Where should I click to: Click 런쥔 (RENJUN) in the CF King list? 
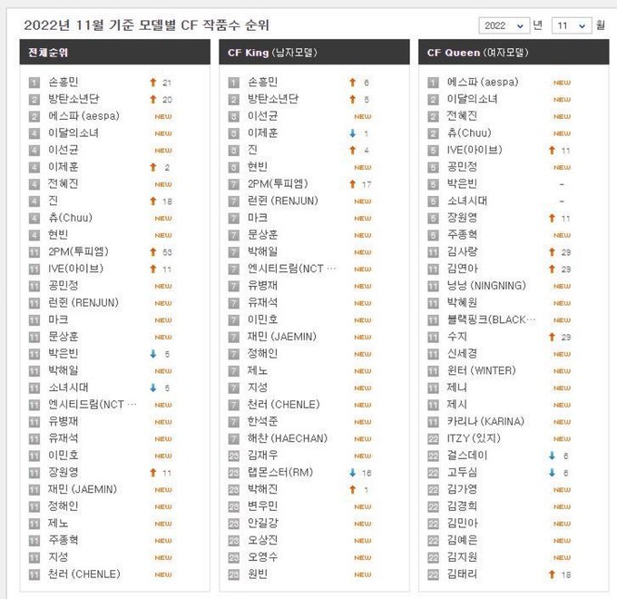pos(283,201)
